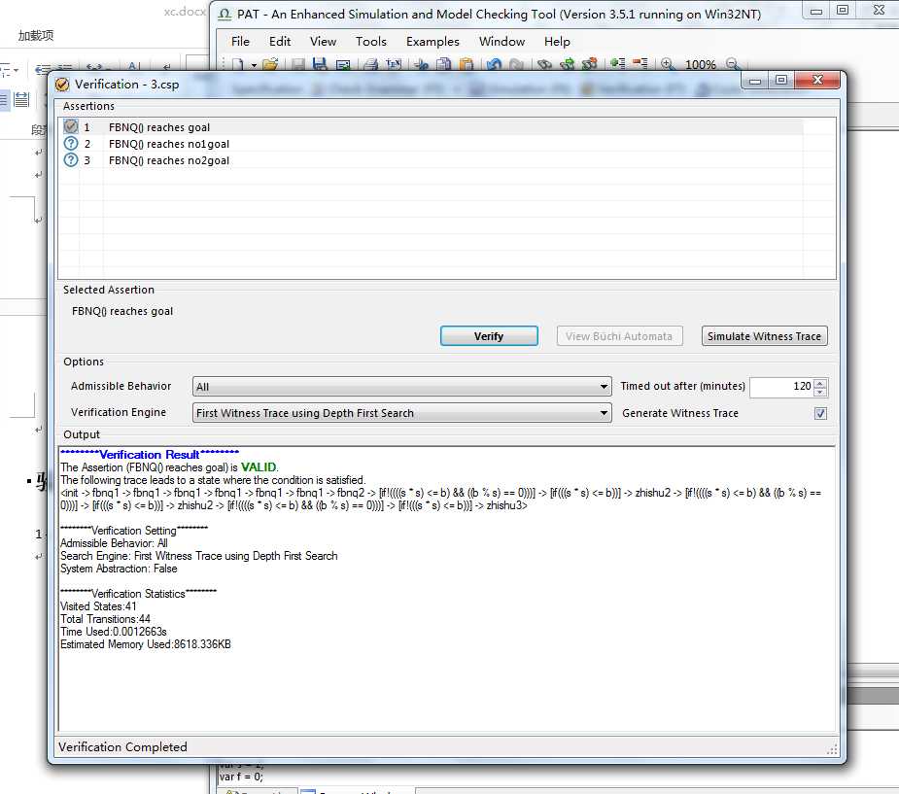Click the Redo arrow icon
The width and height of the screenshot is (899, 794).
(x=516, y=64)
